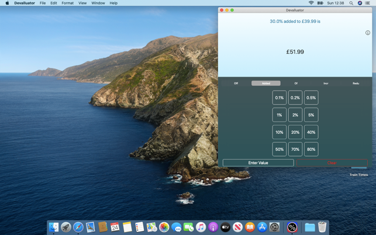Open the Devalluator application menu

click(x=25, y=3)
